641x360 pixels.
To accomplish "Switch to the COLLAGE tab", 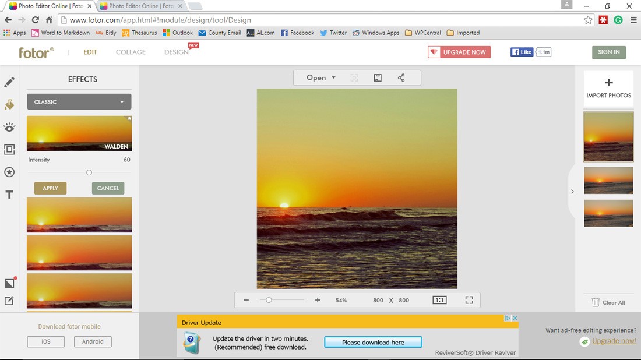I will pyautogui.click(x=130, y=52).
